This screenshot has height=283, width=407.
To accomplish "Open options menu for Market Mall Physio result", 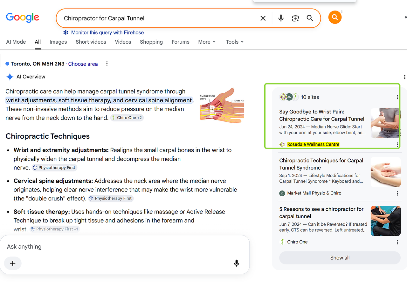I will click(397, 193).
